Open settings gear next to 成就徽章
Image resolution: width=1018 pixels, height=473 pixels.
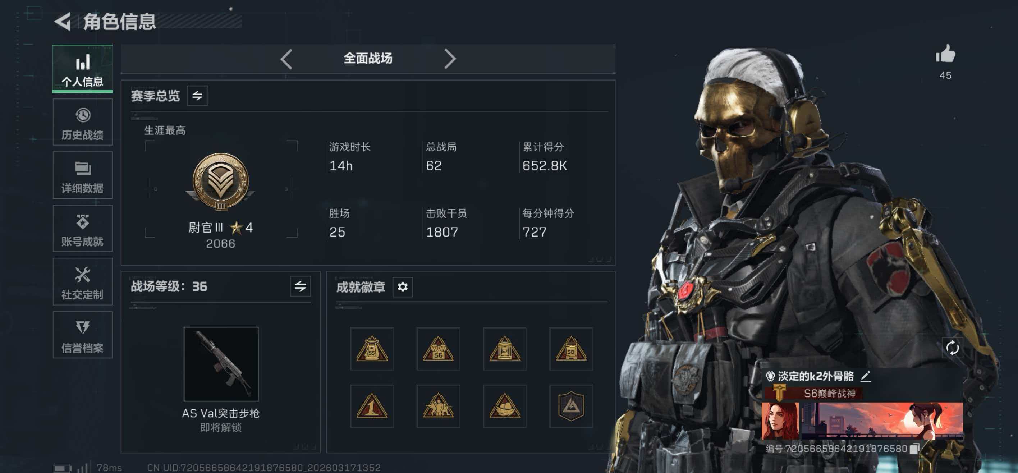click(403, 286)
